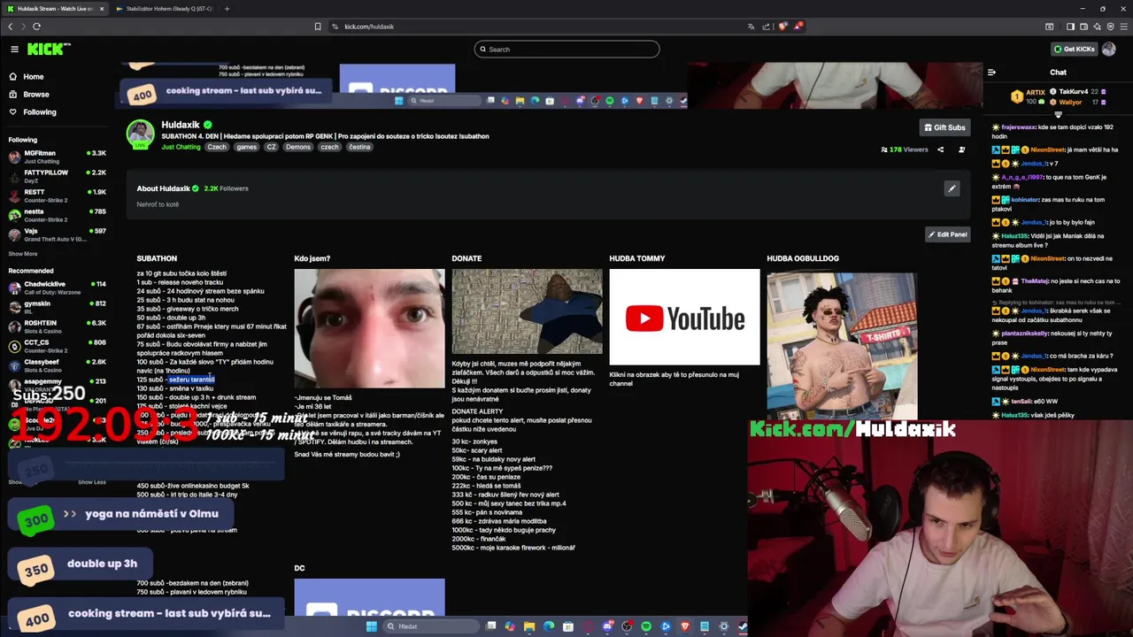This screenshot has width=1133, height=637.
Task: Open Home in the sidebar
Action: pyautogui.click(x=34, y=77)
